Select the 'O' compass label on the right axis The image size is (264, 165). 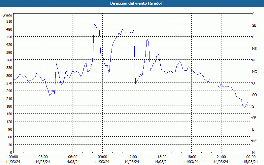coord(253,83)
